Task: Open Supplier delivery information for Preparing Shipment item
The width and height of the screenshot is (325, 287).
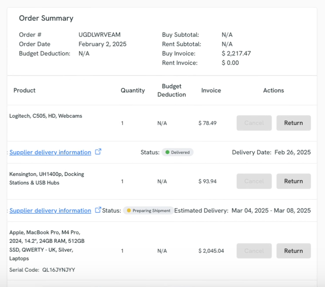Action: pyautogui.click(x=50, y=210)
